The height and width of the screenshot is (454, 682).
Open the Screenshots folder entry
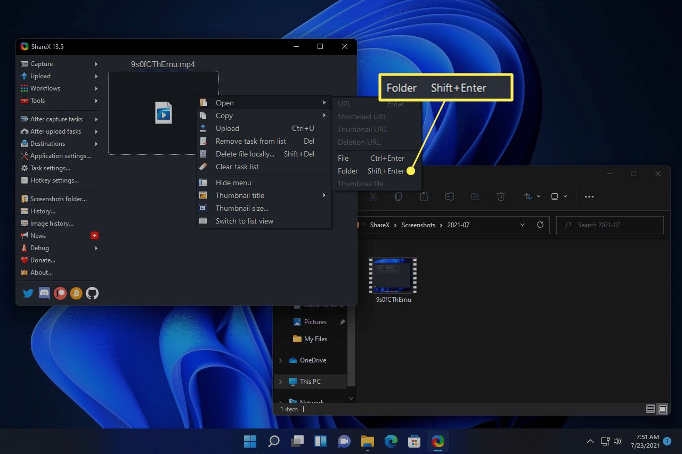[58, 199]
